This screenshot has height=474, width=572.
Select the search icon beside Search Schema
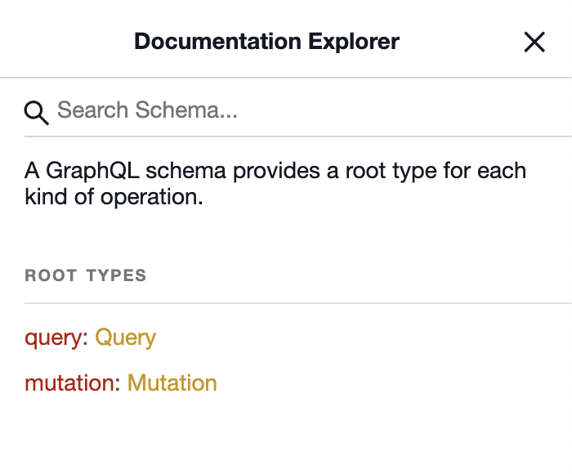37,112
